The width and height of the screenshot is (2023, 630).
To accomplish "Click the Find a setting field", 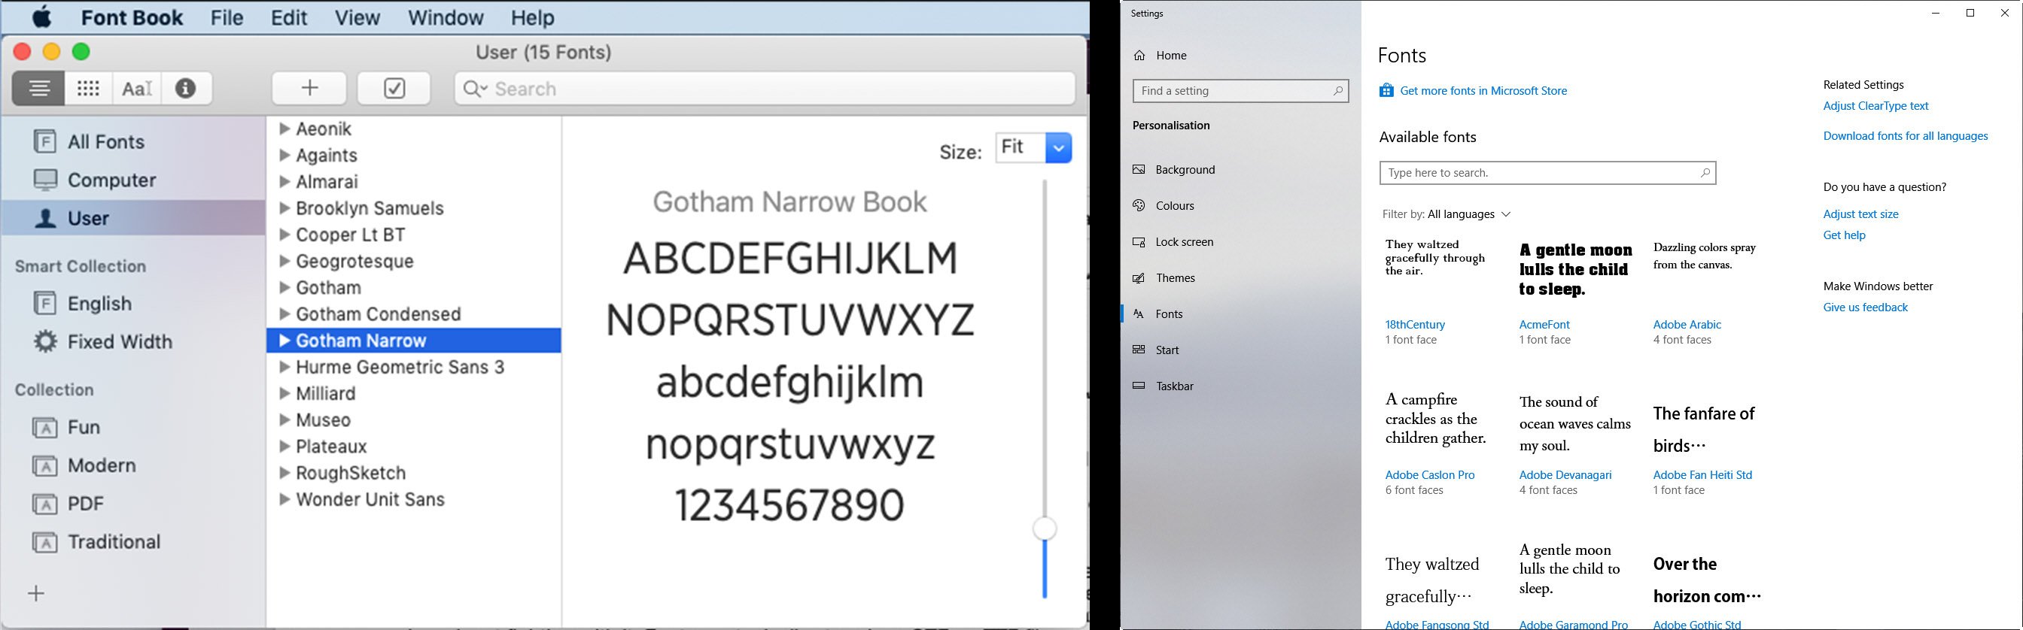I will (1241, 91).
